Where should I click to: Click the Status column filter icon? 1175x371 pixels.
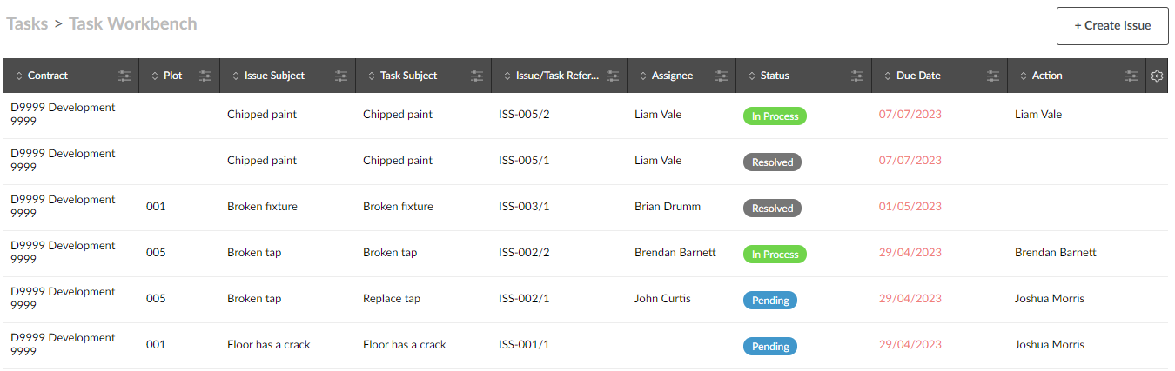857,76
